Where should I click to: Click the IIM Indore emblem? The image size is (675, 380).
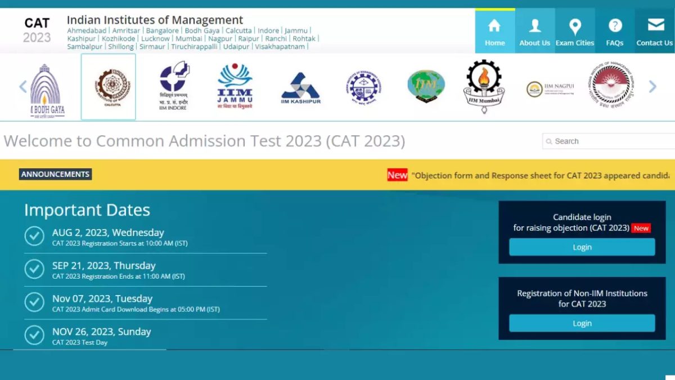click(173, 86)
